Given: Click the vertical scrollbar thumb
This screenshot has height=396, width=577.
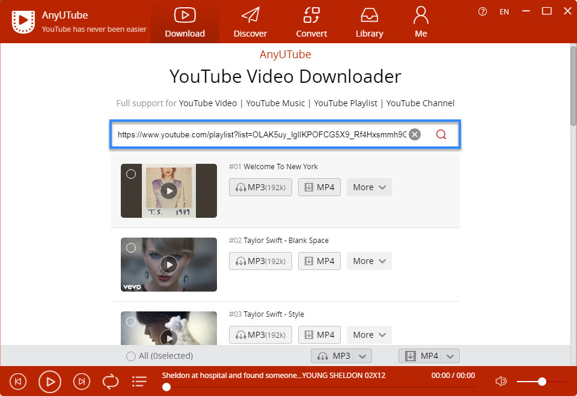Looking at the screenshot, I should coord(573,86).
